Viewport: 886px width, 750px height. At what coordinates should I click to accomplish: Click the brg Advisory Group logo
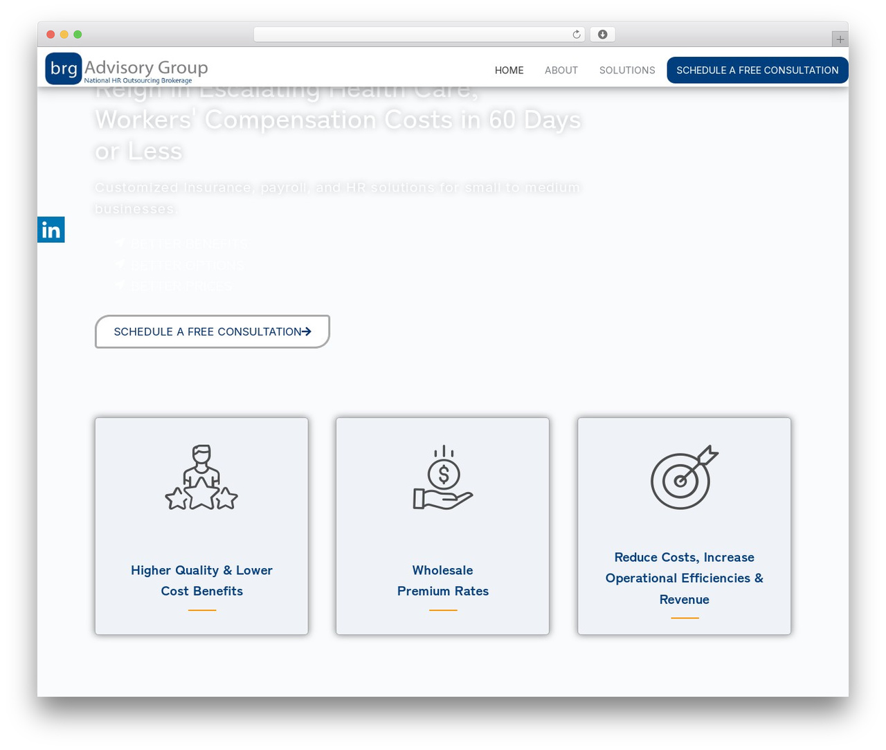pyautogui.click(x=127, y=68)
